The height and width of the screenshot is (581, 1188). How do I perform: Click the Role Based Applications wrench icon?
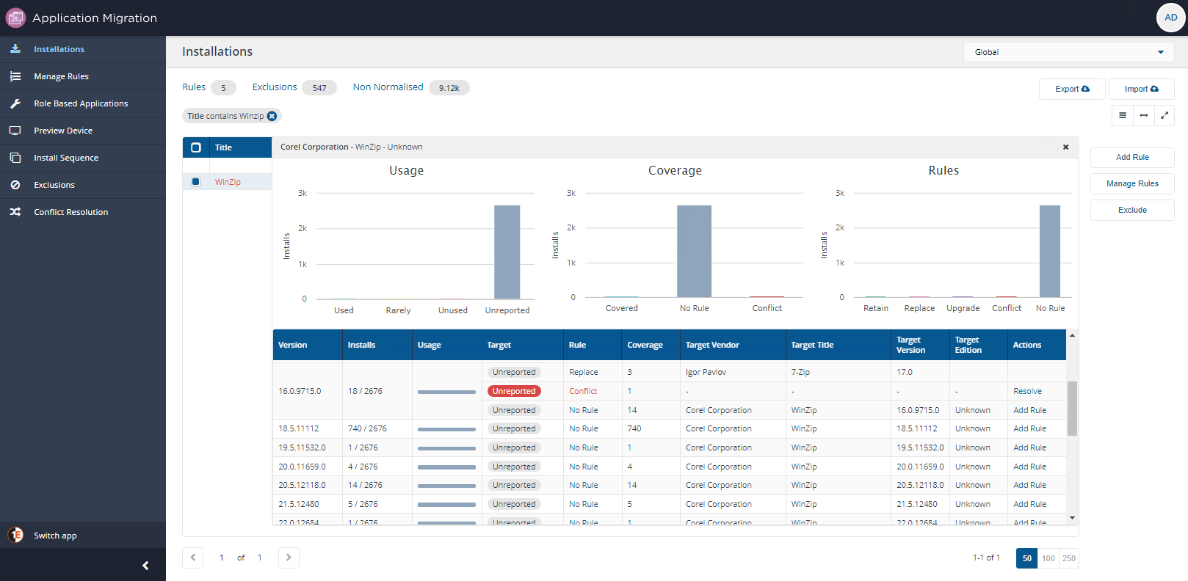15,103
